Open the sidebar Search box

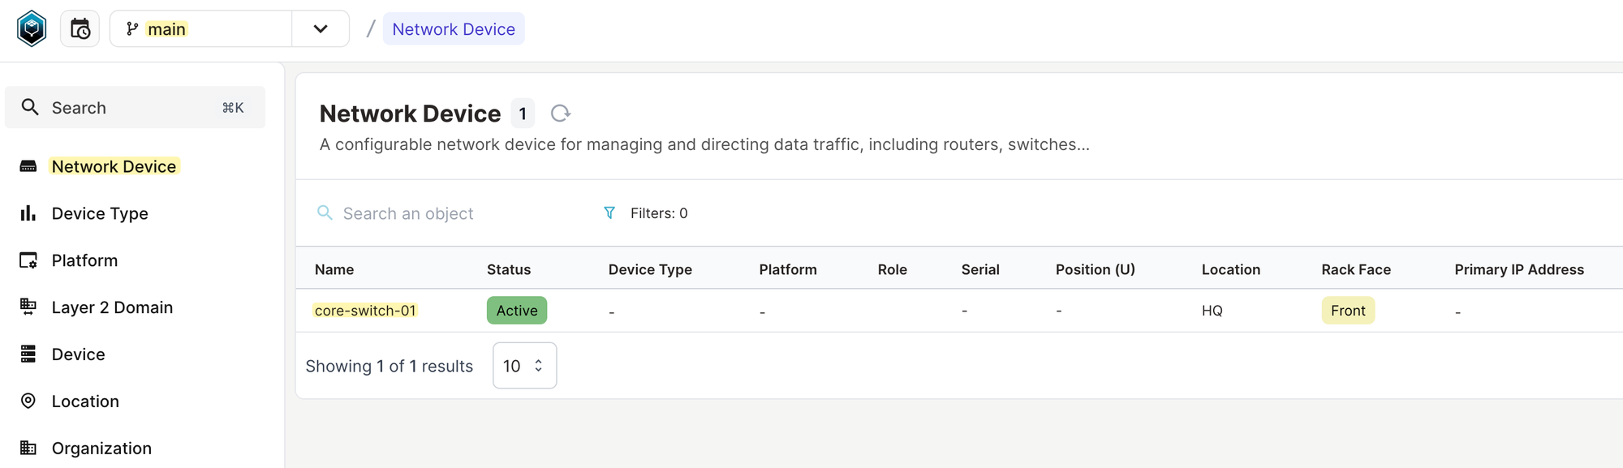click(135, 108)
